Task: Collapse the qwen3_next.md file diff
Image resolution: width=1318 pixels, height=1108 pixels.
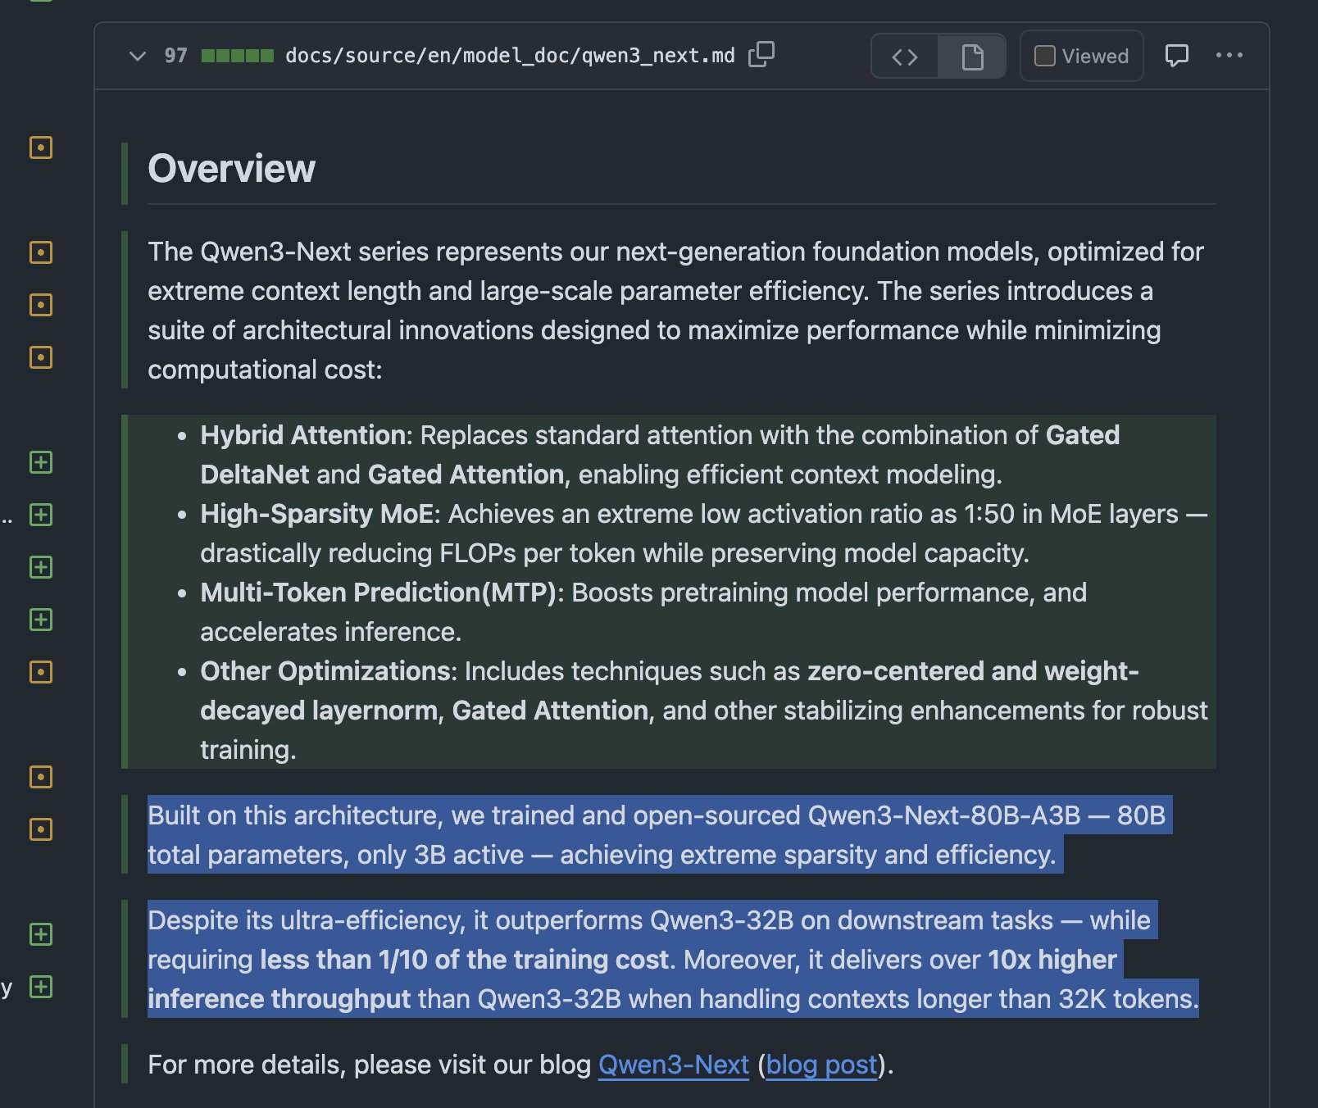Action: click(x=138, y=56)
